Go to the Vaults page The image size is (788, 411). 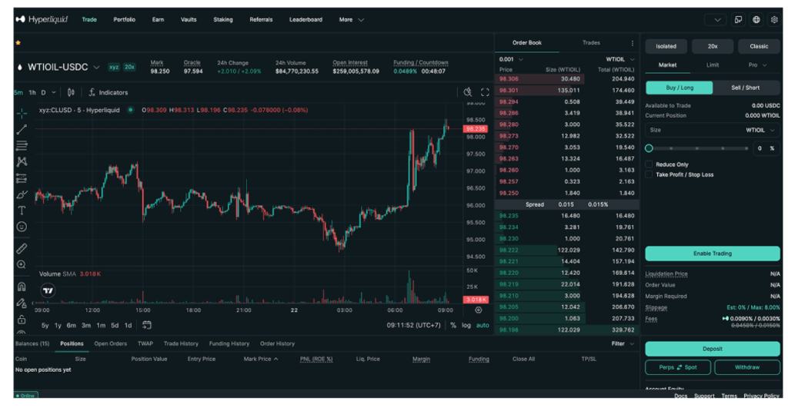click(189, 19)
